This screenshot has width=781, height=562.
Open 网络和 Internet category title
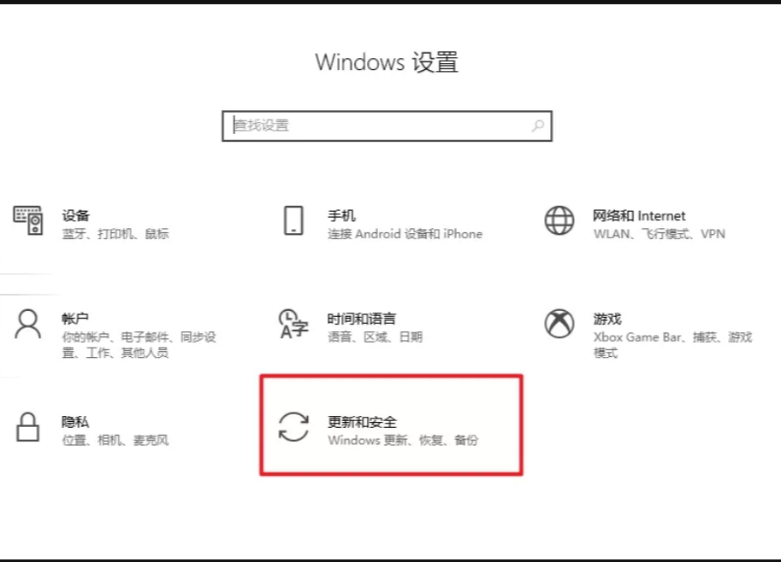[x=639, y=216]
